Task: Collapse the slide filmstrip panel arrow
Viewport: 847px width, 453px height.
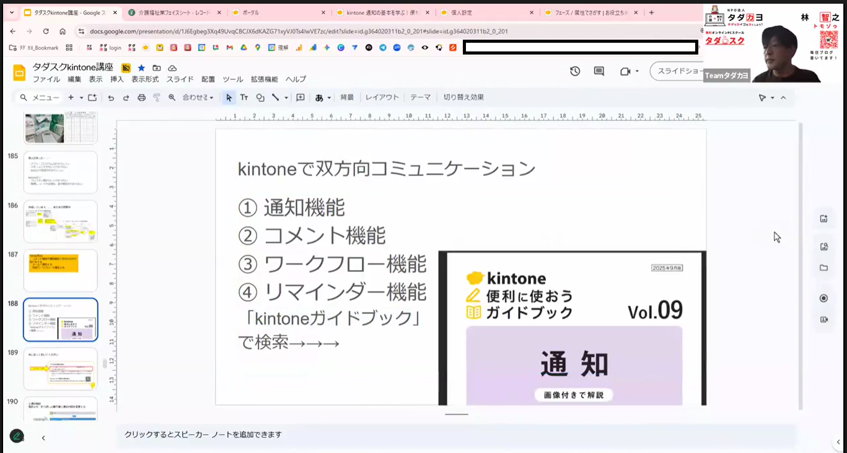Action: pyautogui.click(x=43, y=438)
